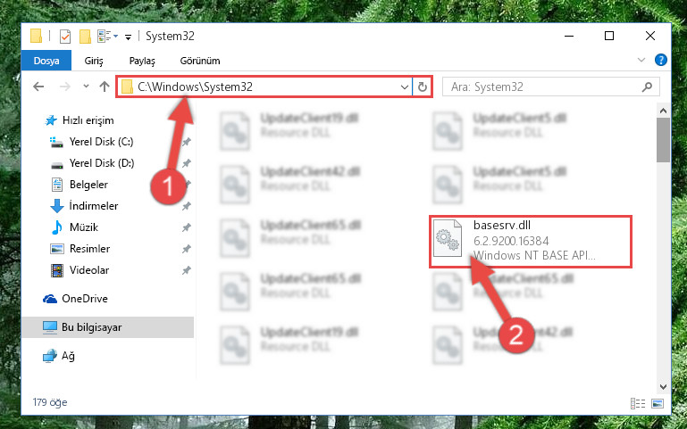The width and height of the screenshot is (687, 429).
Task: Switch to details view layout icon
Action: pyautogui.click(x=638, y=403)
